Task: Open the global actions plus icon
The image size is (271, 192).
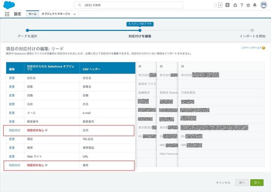Action: 227,5
